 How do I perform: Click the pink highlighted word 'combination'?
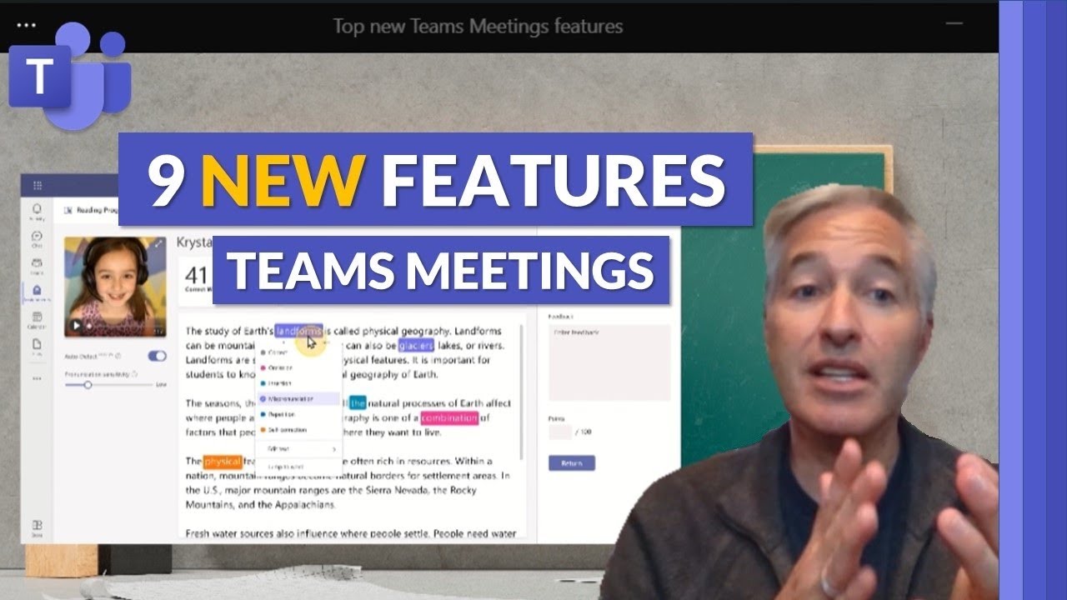point(450,417)
